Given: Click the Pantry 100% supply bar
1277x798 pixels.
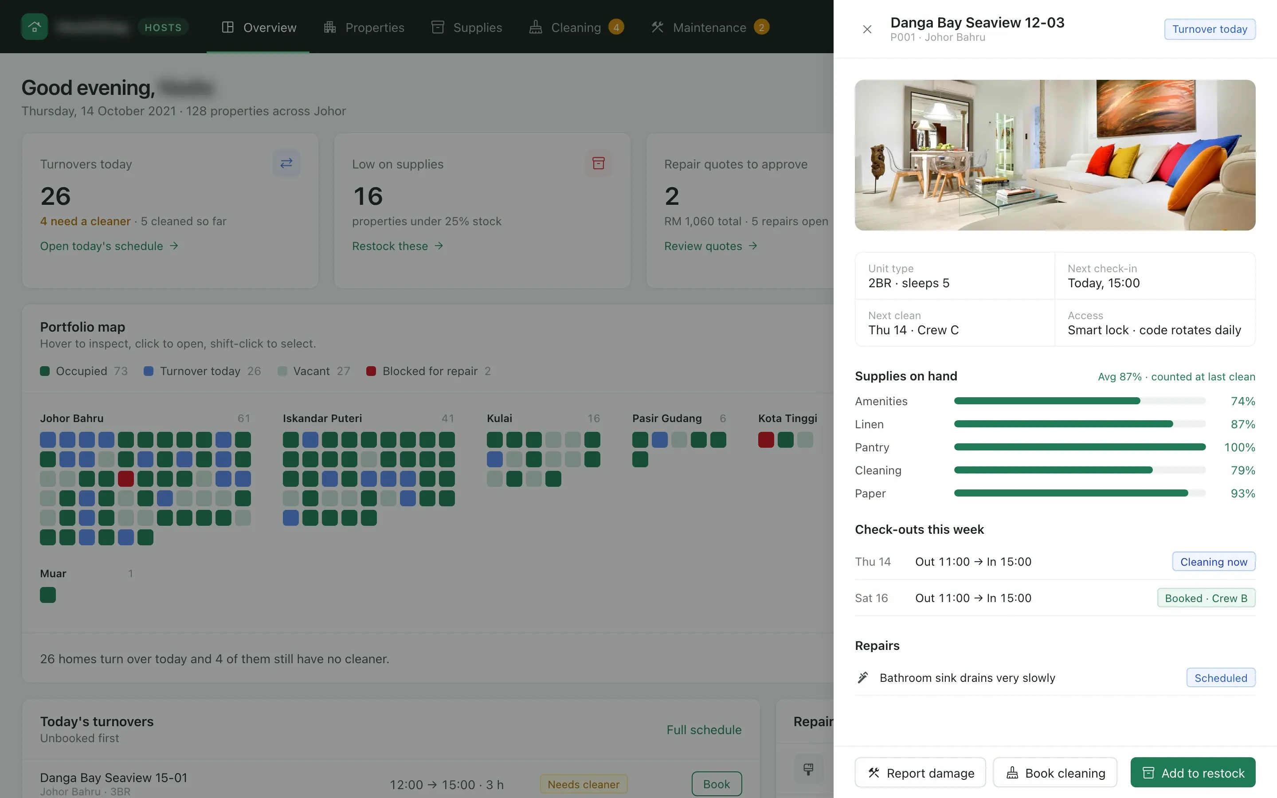Looking at the screenshot, I should click(1080, 447).
